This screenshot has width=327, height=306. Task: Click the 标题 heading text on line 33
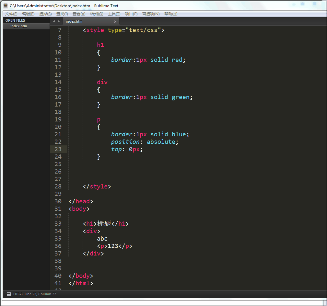click(104, 223)
